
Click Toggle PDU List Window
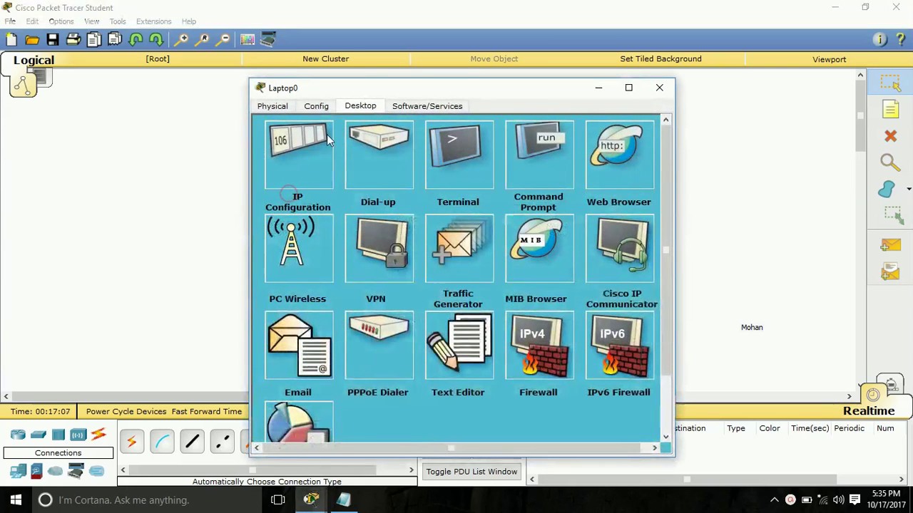tap(471, 472)
